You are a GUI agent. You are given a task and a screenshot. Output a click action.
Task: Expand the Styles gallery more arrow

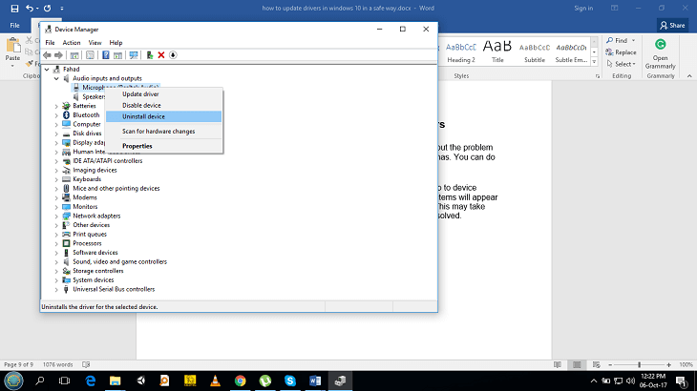594,62
